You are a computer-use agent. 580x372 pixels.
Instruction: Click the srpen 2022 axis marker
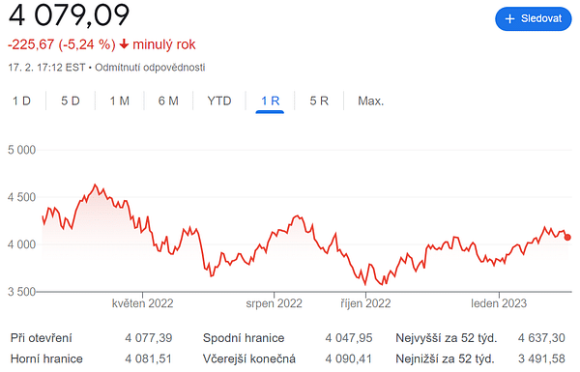pos(275,303)
